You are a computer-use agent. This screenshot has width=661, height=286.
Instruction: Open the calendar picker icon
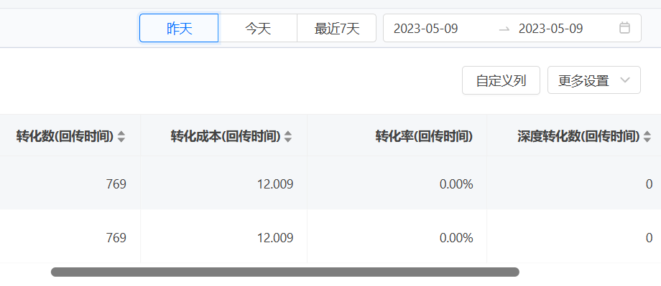click(x=624, y=28)
